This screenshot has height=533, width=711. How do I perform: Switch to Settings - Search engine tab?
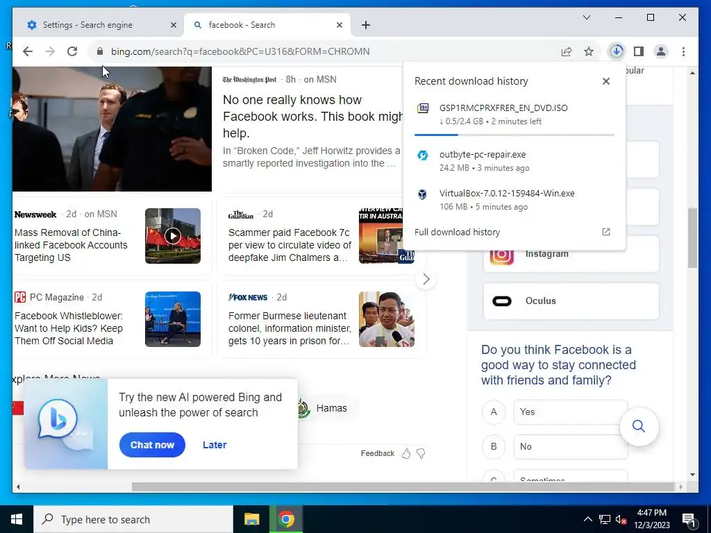87,25
